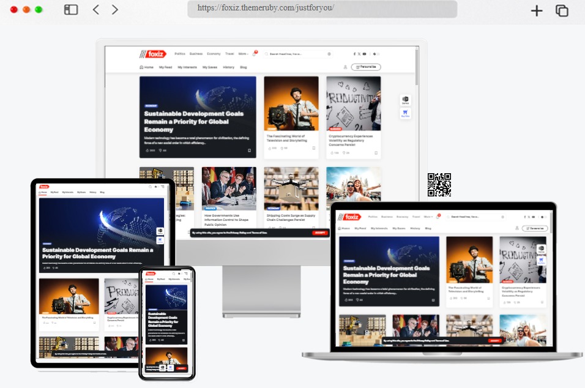This screenshot has height=388, width=585.
Task: Open the Demos floating sidebar panel
Action: [x=404, y=99]
